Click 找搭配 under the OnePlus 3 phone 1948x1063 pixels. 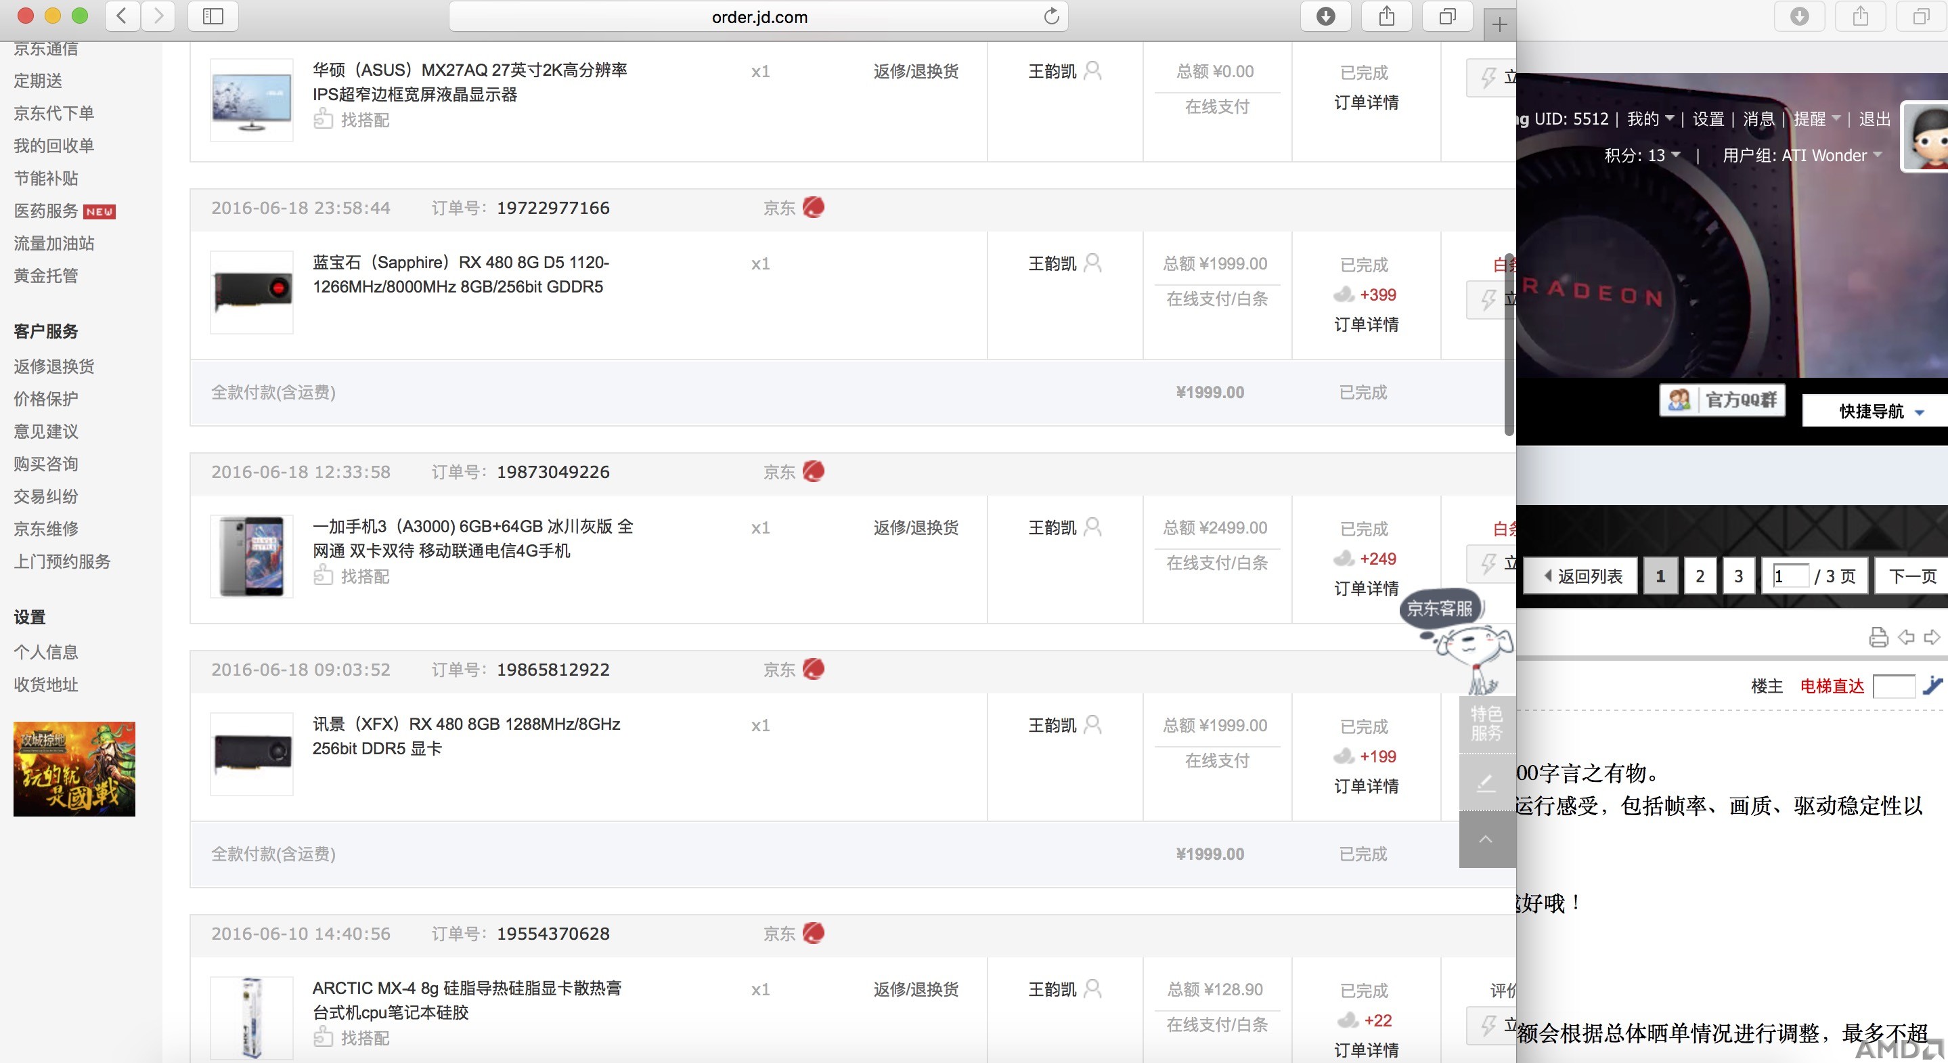point(352,576)
